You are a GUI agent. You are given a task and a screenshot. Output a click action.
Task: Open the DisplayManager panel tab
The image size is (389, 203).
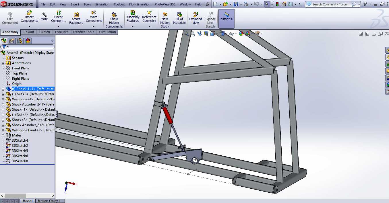pyautogui.click(x=28, y=41)
